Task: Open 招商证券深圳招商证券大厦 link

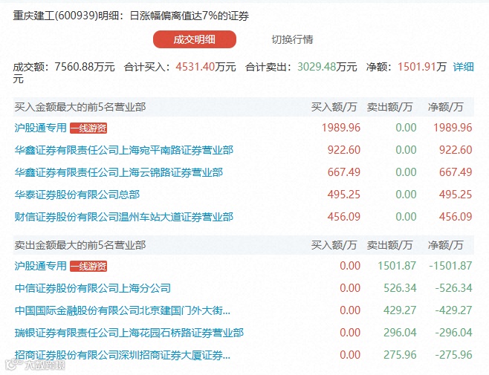Action: pos(122,355)
